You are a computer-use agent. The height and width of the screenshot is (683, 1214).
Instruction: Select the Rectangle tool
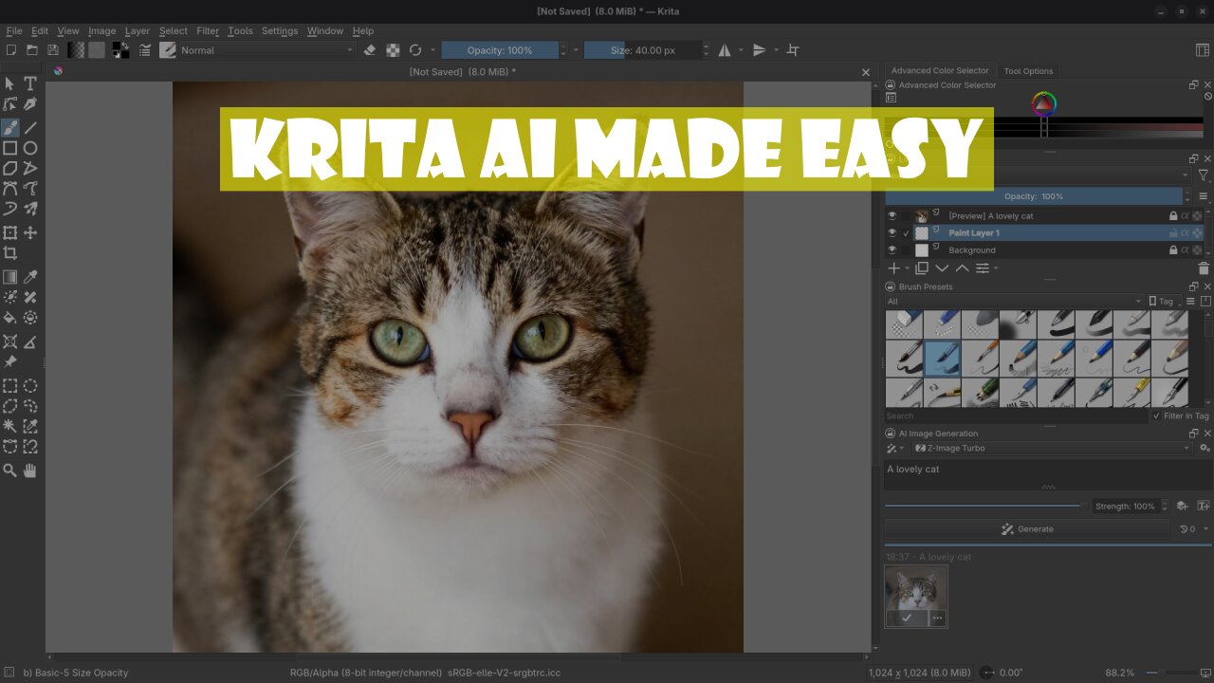pos(9,148)
